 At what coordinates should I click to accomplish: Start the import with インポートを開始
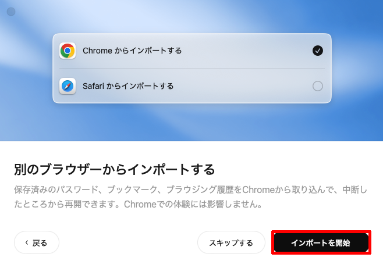[321, 242]
